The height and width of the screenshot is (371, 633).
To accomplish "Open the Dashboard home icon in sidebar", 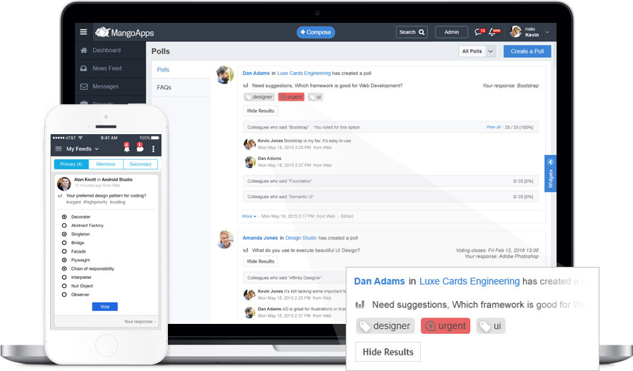I will (84, 51).
